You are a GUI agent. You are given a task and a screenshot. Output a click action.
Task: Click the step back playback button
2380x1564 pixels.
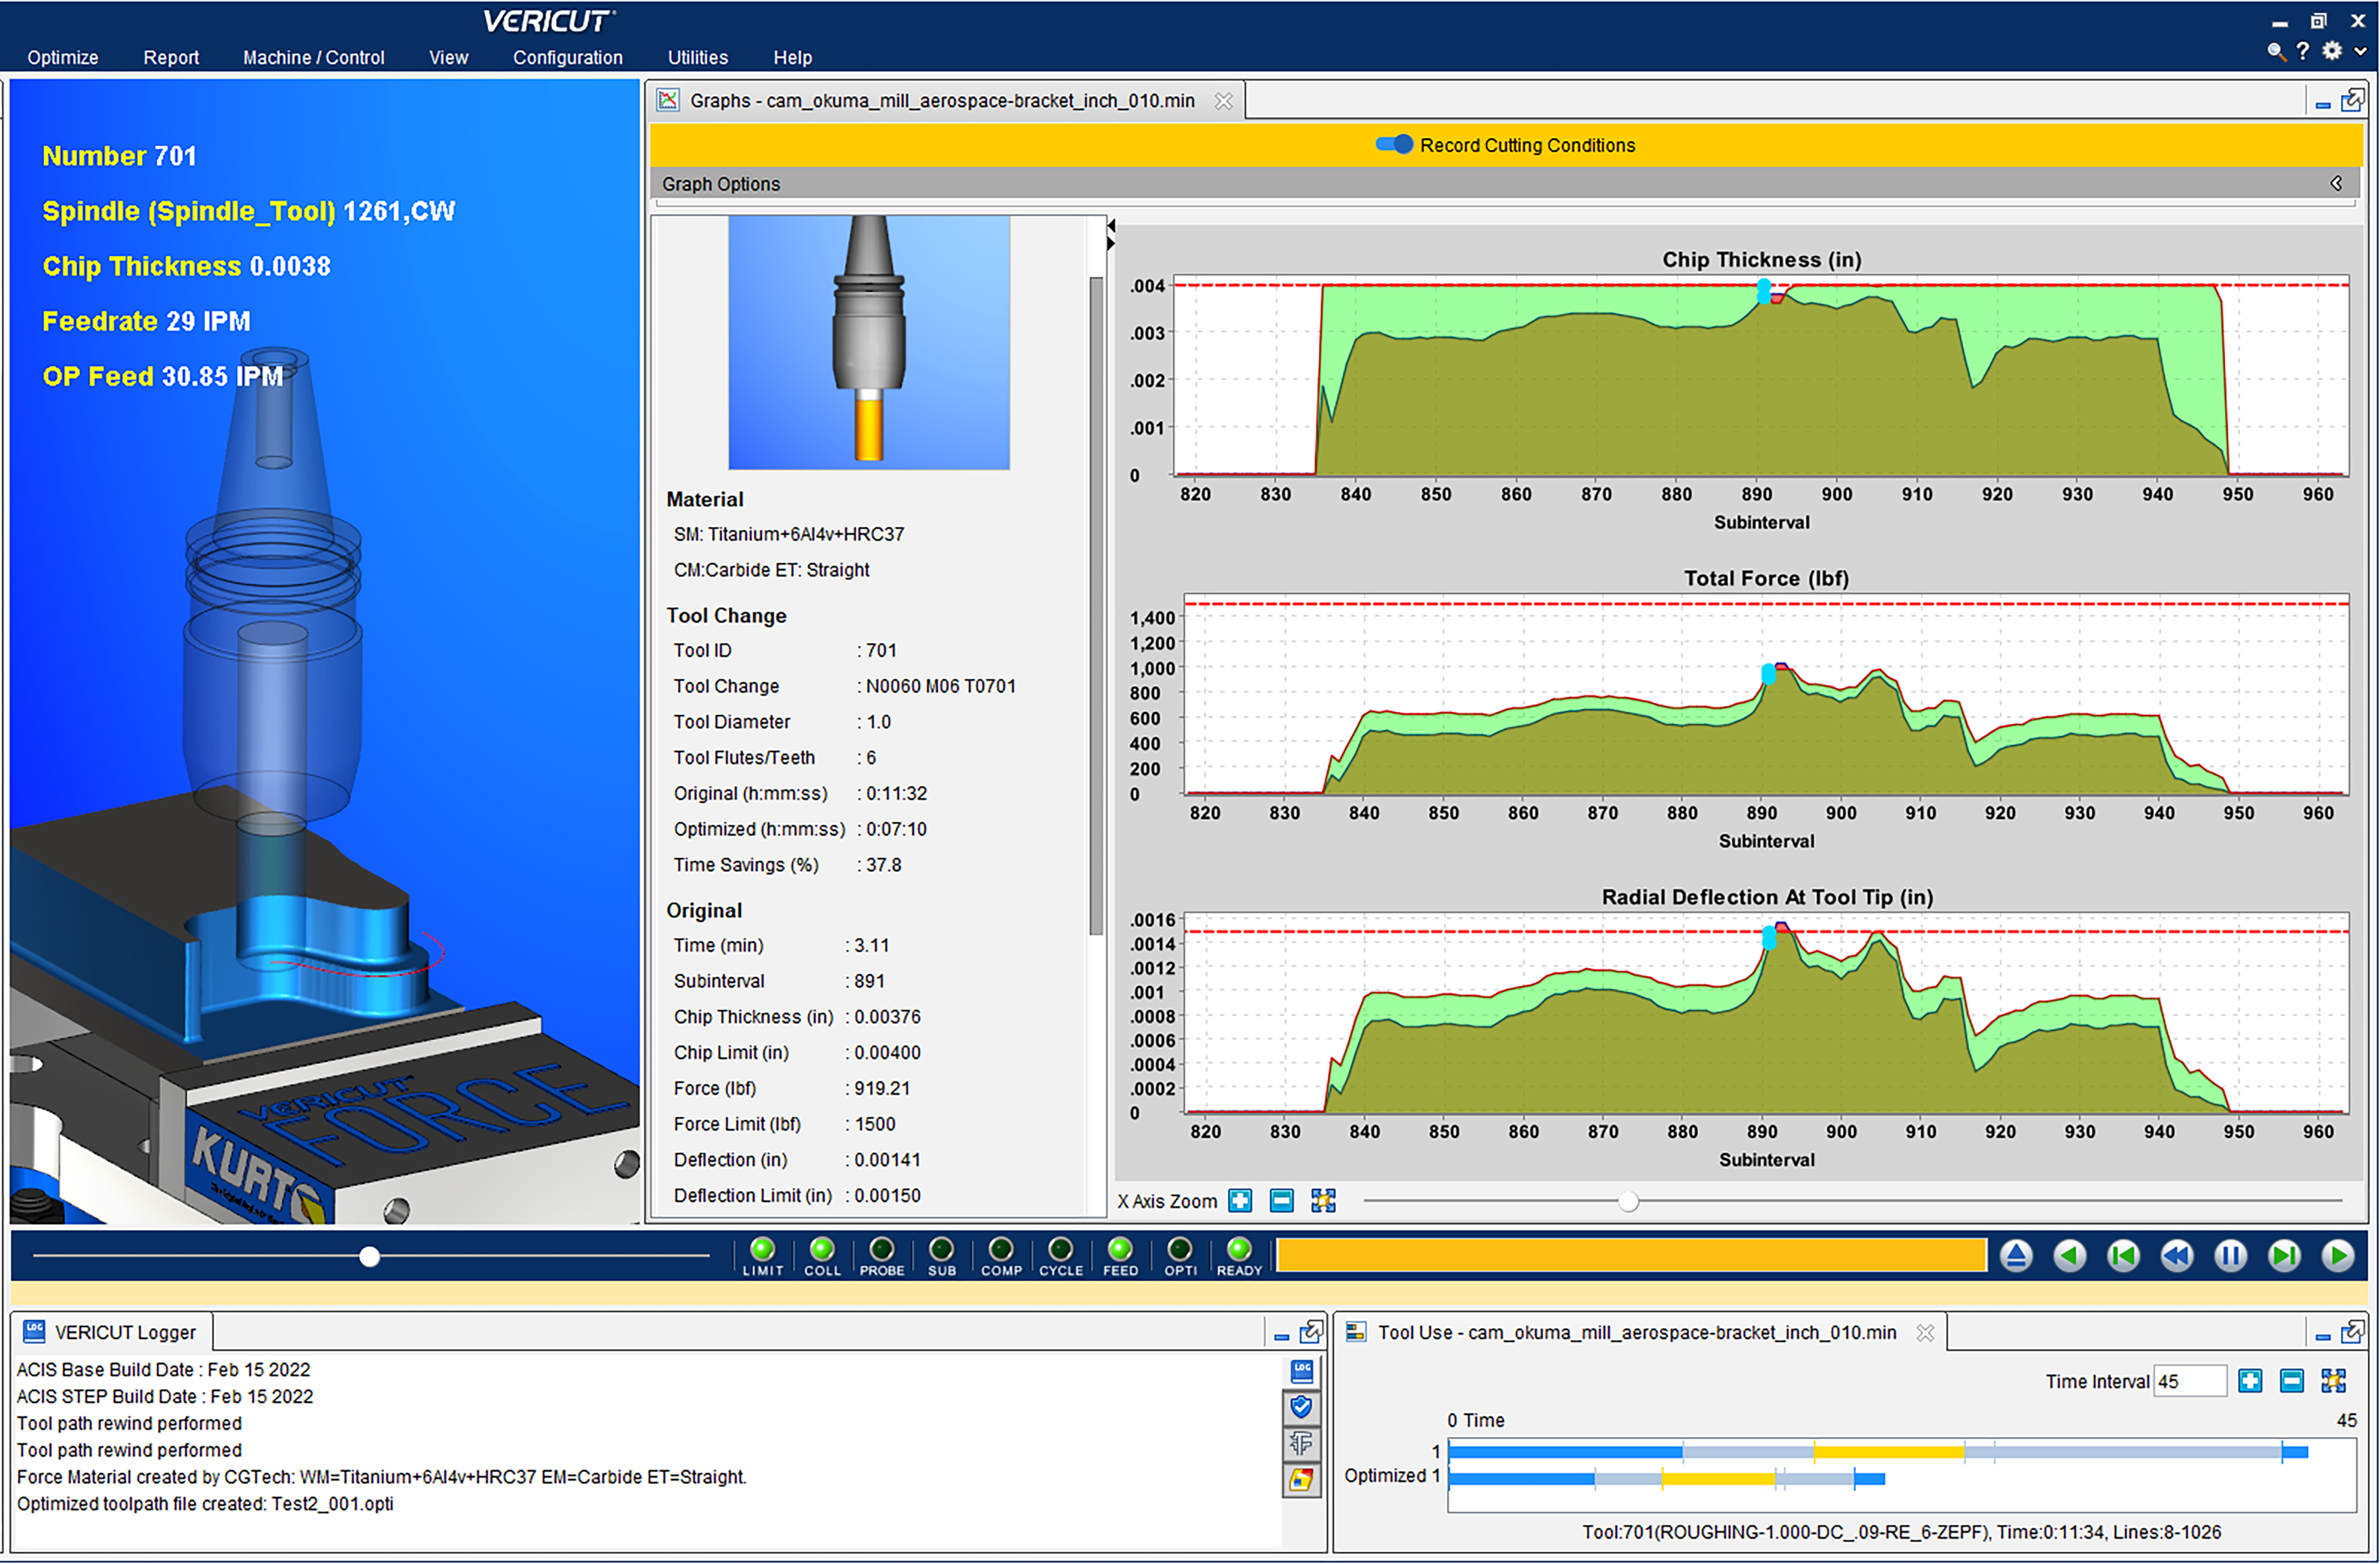pos(2069,1256)
